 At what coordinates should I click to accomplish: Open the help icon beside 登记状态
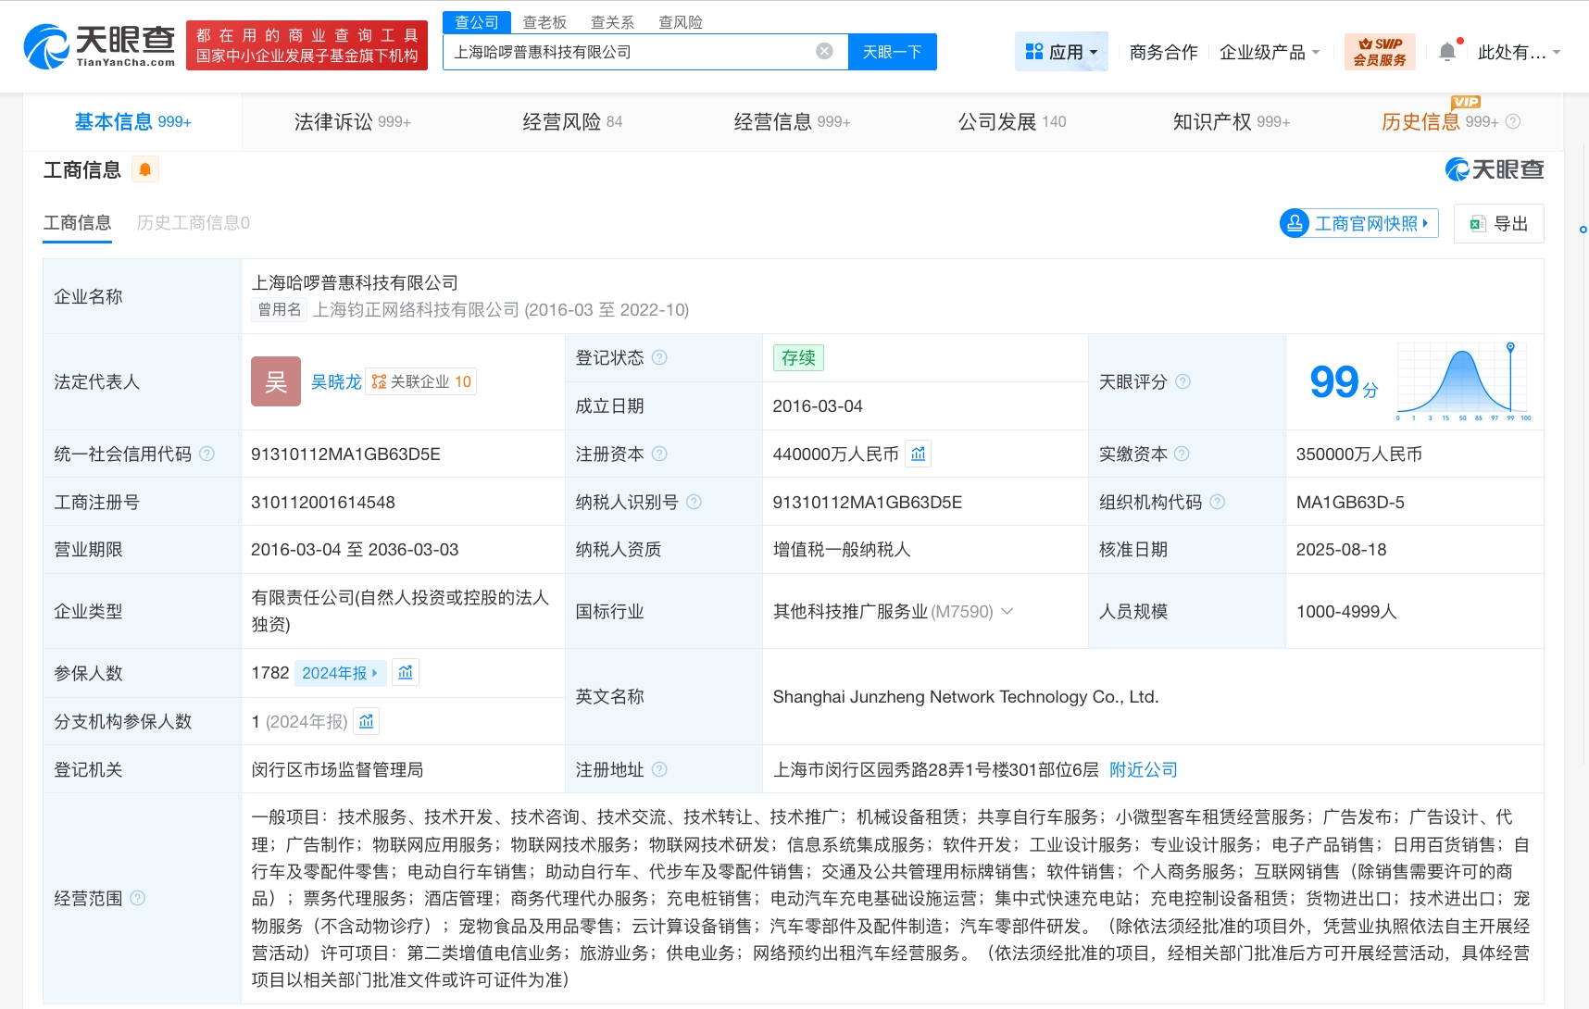click(x=657, y=357)
